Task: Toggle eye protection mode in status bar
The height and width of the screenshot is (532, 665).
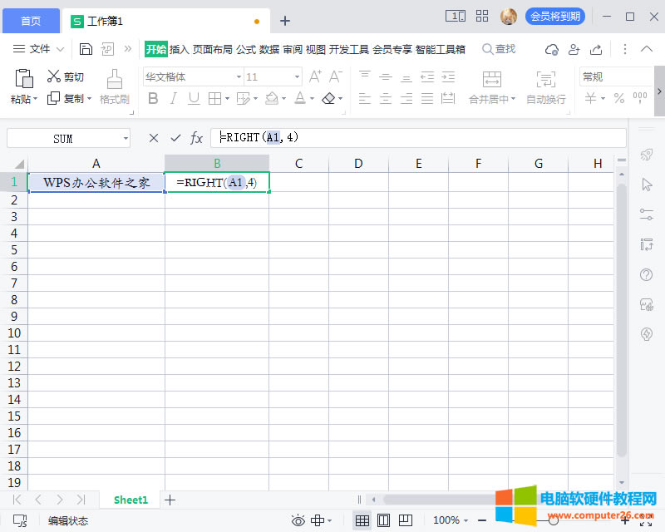Action: tap(298, 520)
